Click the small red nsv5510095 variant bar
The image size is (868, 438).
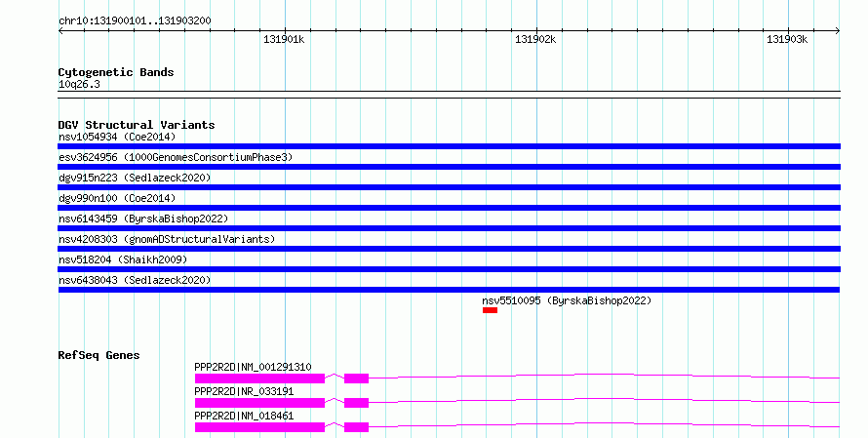click(x=490, y=310)
